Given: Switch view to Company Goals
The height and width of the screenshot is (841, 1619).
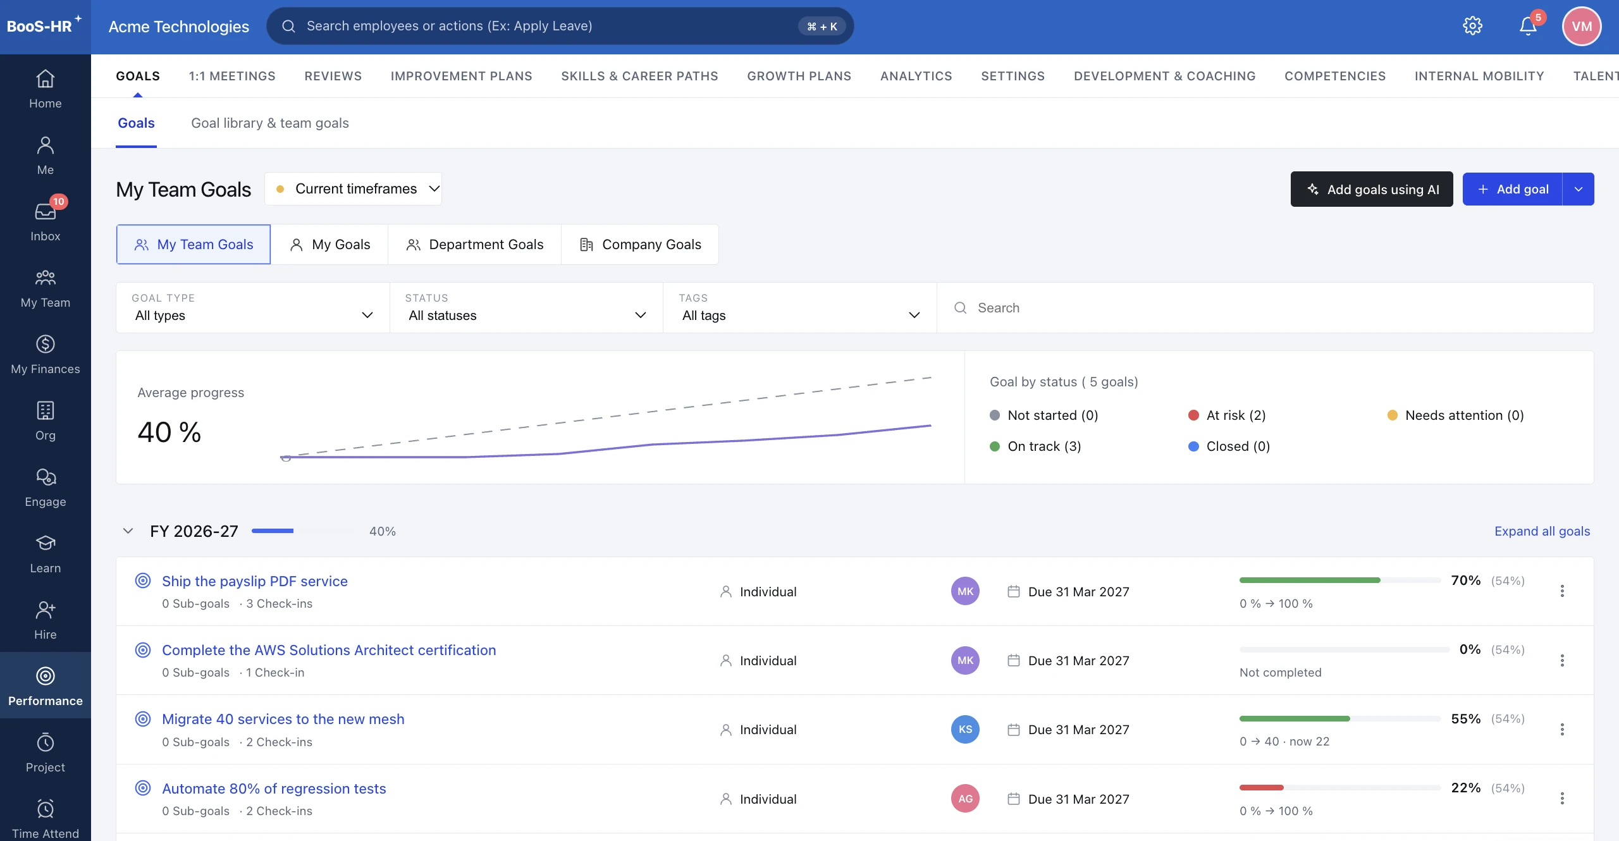Looking at the screenshot, I should pyautogui.click(x=640, y=244).
